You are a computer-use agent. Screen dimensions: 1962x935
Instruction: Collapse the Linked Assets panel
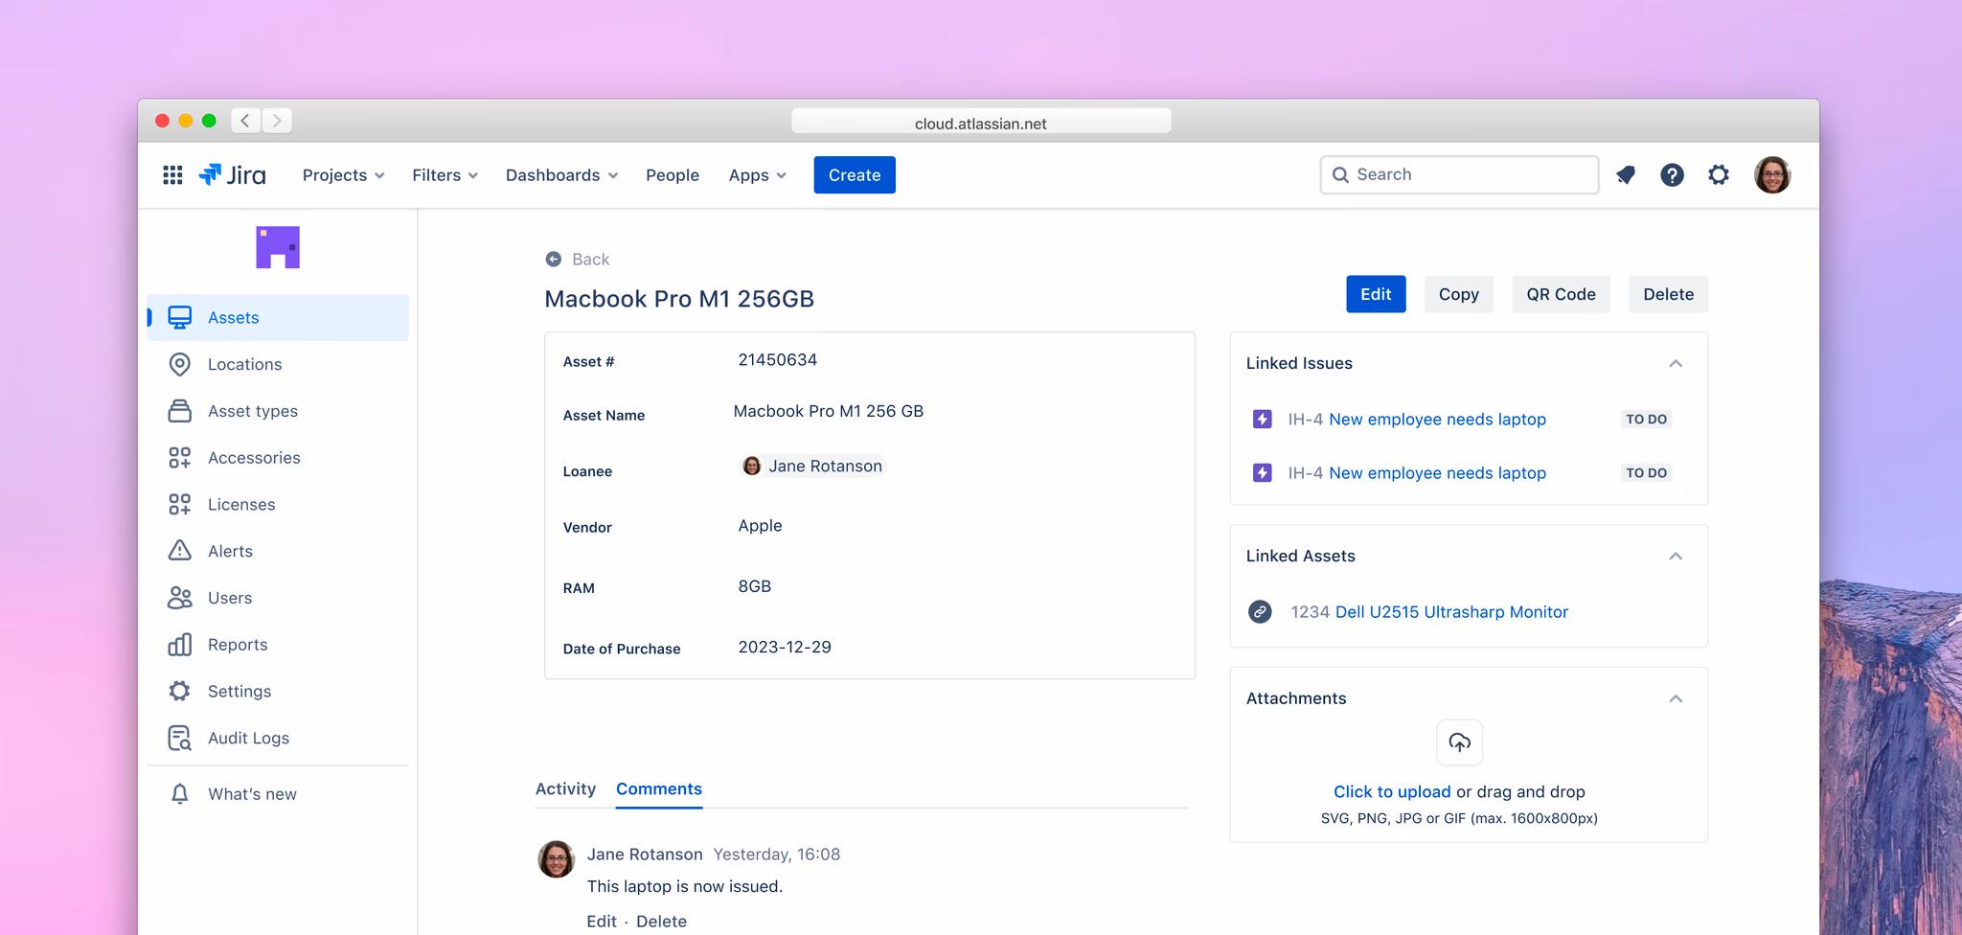point(1676,556)
